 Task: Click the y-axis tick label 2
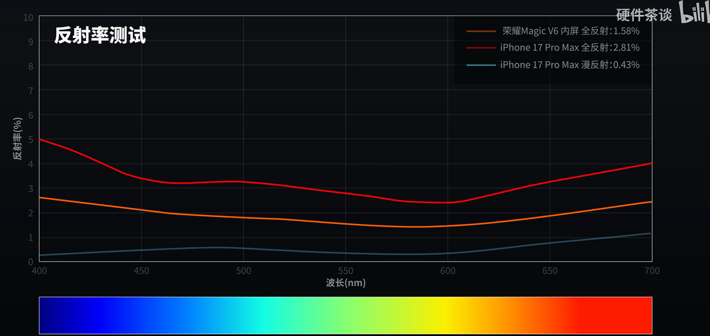[x=31, y=213]
